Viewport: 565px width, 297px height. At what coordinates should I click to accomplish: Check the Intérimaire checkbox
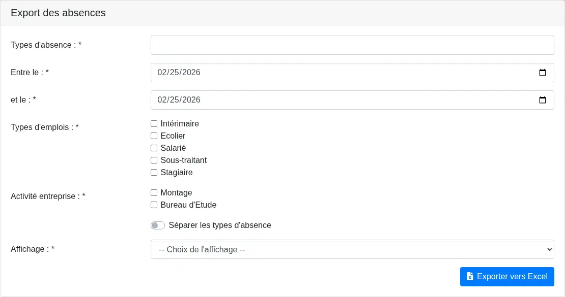154,123
